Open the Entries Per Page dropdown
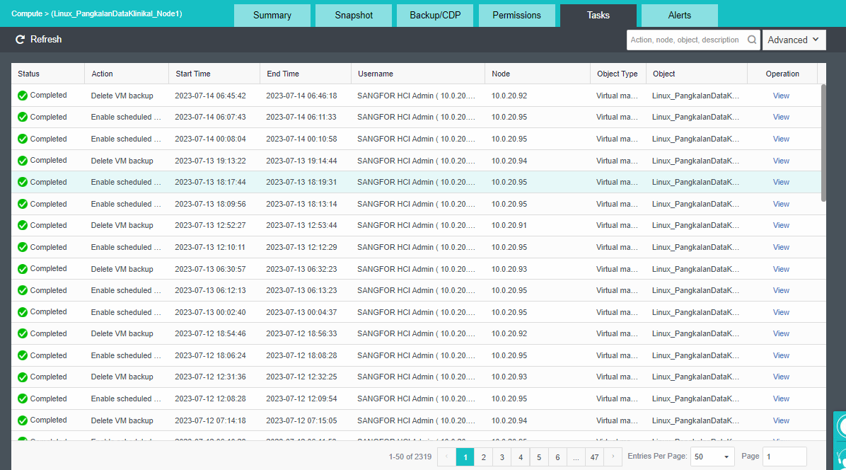Screen dimensions: 846x470 tap(712, 457)
